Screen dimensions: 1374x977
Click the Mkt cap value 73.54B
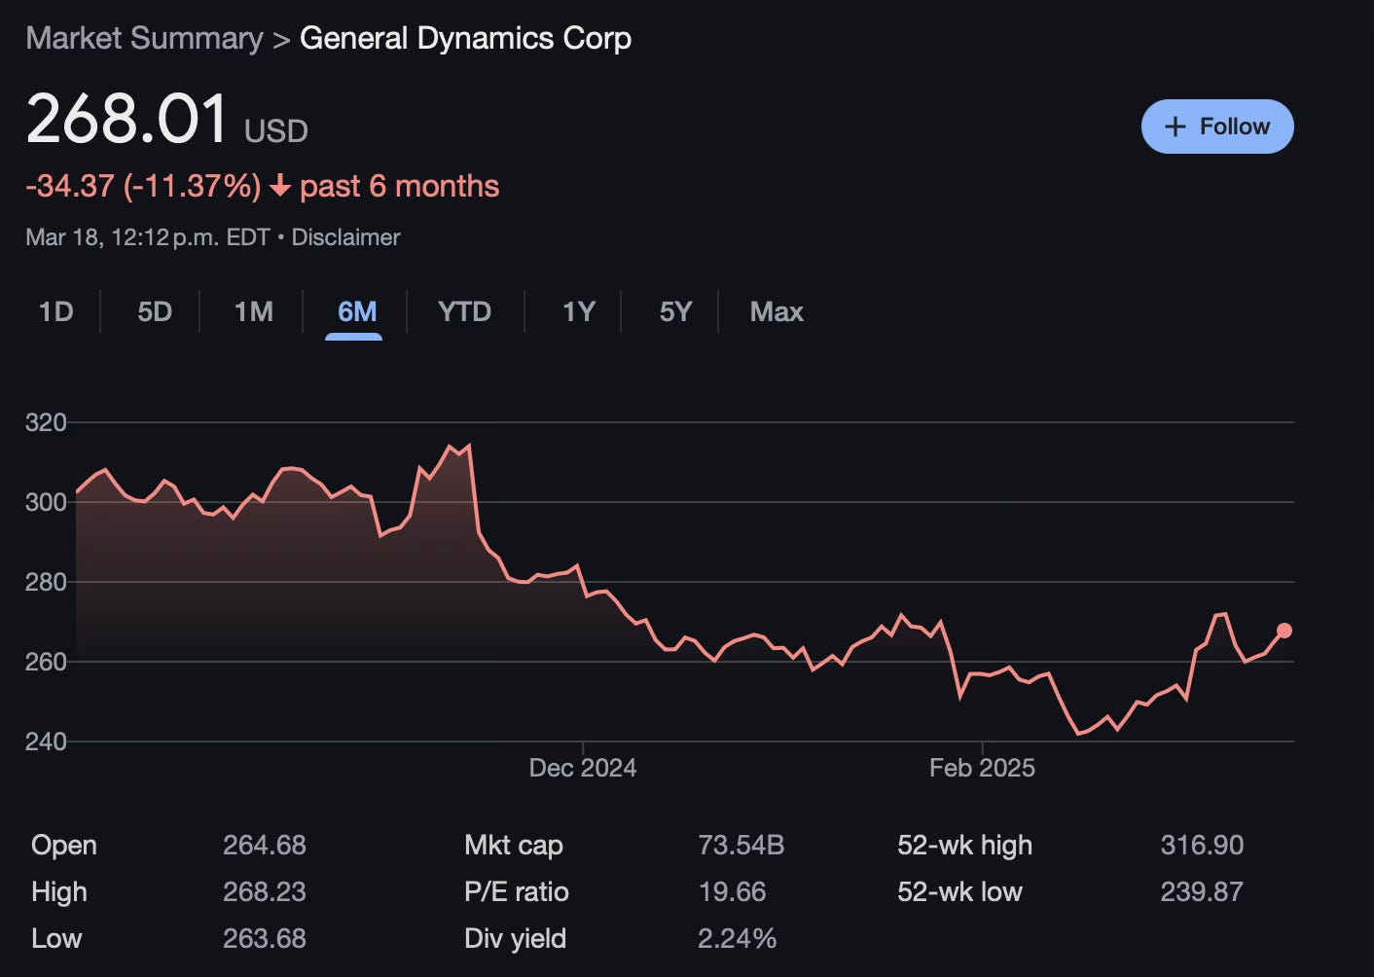click(741, 845)
